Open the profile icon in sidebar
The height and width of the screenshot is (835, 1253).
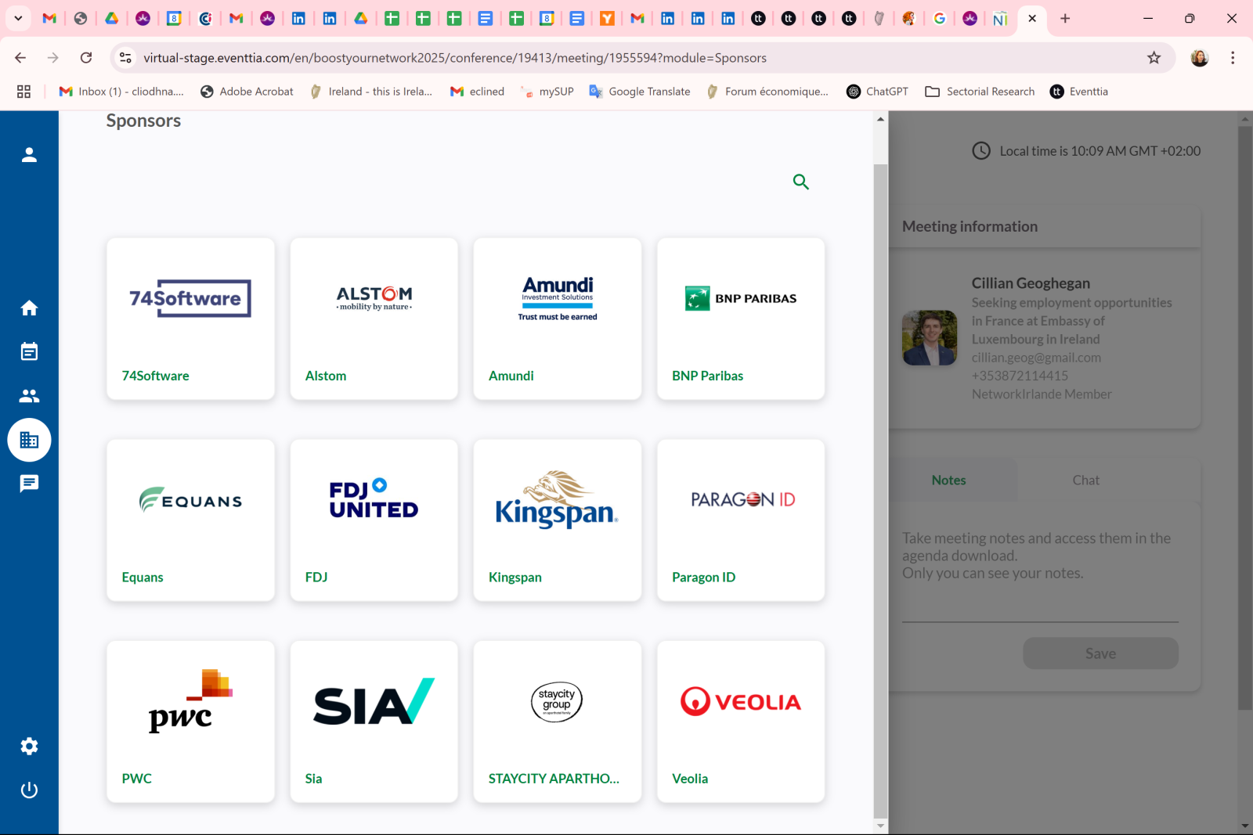click(x=29, y=155)
